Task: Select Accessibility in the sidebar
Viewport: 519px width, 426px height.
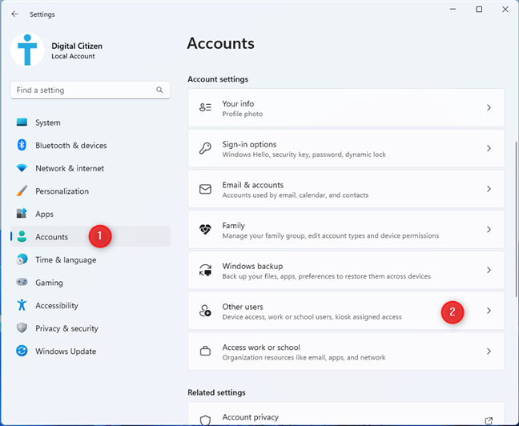Action: pos(56,305)
